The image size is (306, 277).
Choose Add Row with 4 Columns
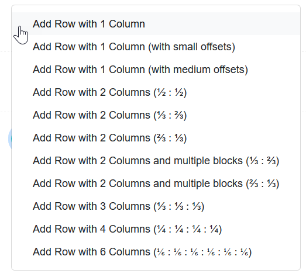(156, 229)
